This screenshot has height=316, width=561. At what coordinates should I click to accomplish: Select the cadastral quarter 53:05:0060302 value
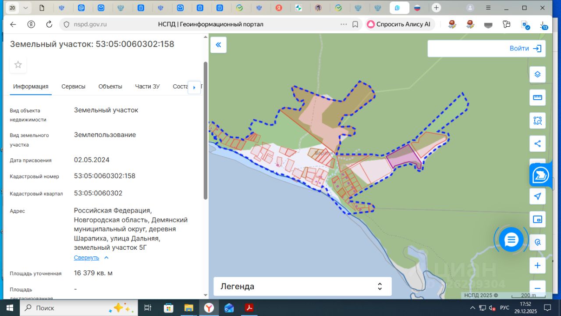98,193
